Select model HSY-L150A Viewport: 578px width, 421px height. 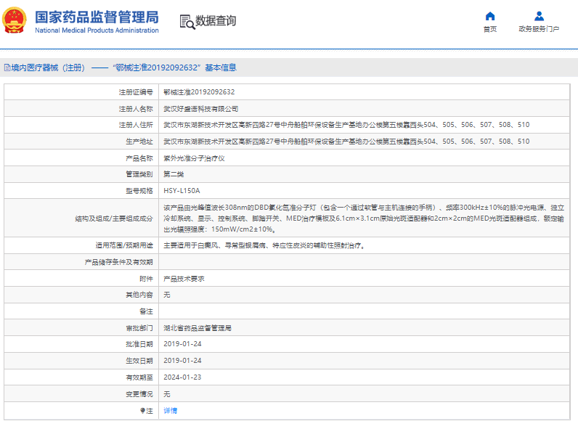pos(182,191)
